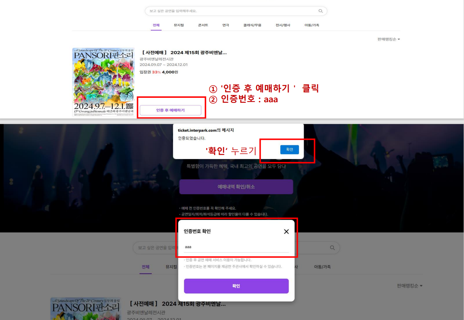Switch to the 뮤지컬 tab
This screenshot has width=464, height=320.
pyautogui.click(x=179, y=25)
